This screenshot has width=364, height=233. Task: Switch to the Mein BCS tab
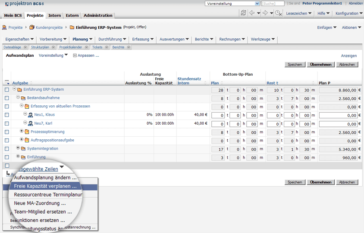click(13, 15)
